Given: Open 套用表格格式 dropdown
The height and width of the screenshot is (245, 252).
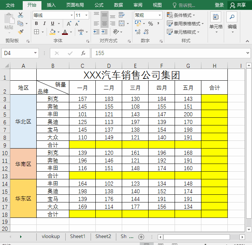Looking at the screenshot, I should coord(185,23).
